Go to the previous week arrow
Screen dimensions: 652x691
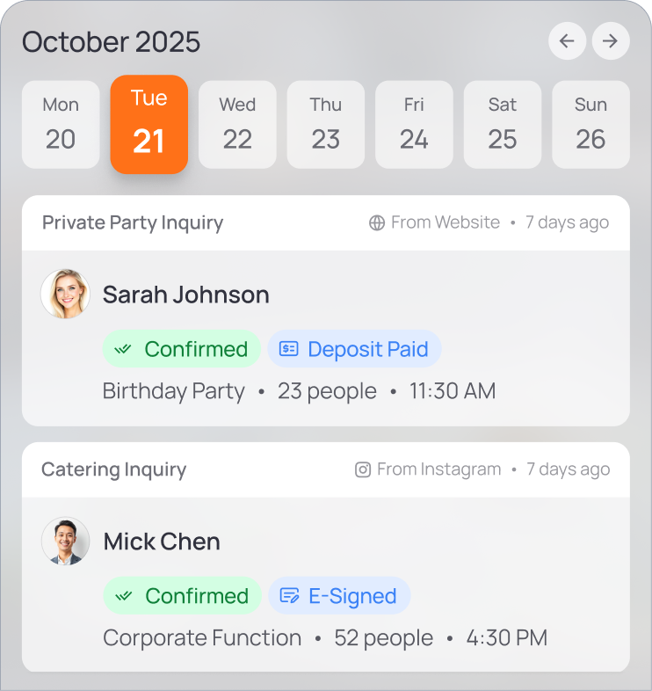point(567,41)
